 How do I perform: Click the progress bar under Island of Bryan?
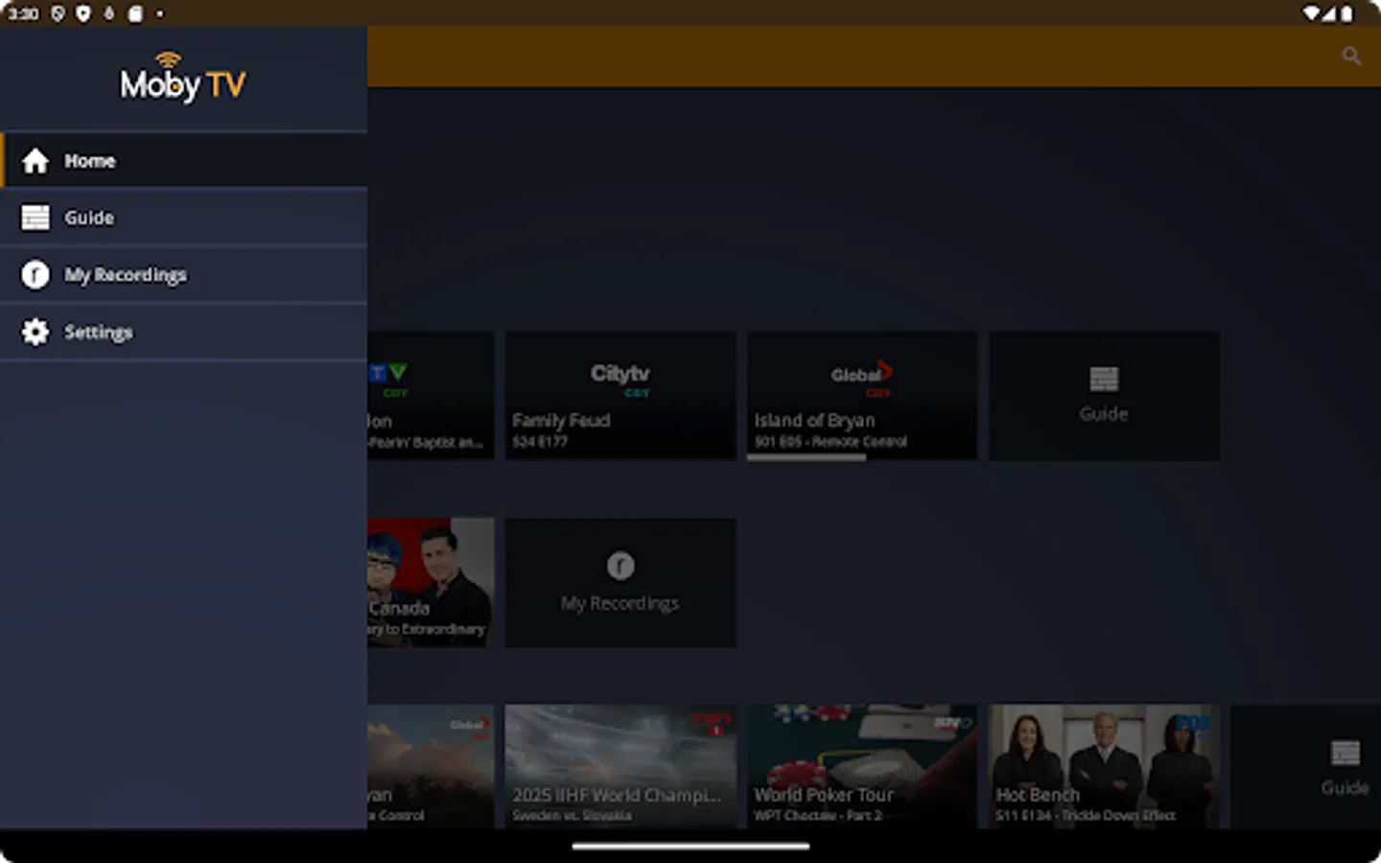807,457
